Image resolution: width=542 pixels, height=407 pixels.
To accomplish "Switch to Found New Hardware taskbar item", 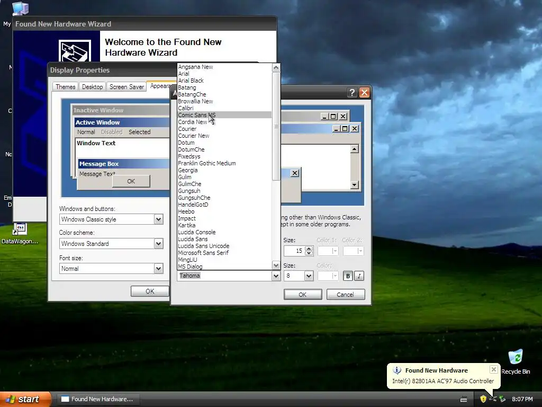I will pos(98,399).
